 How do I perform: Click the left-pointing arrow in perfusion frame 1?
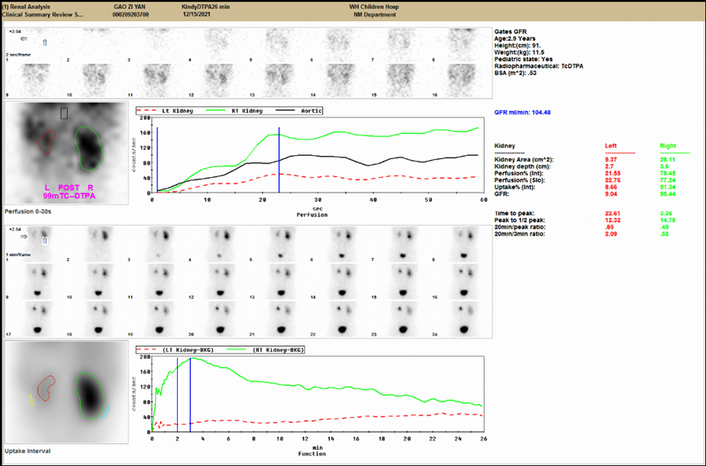(x=24, y=38)
